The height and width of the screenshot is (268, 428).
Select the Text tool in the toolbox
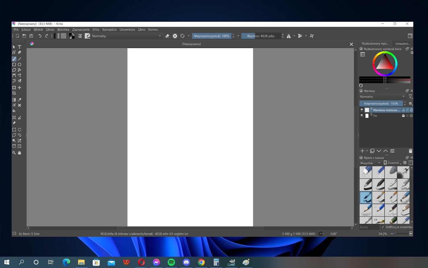click(x=20, y=47)
